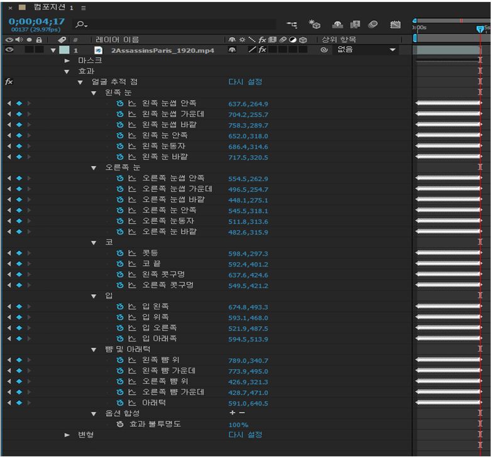Click the current timecode 0;00;04;17 field
This screenshot has width=492, height=457.
click(36, 21)
